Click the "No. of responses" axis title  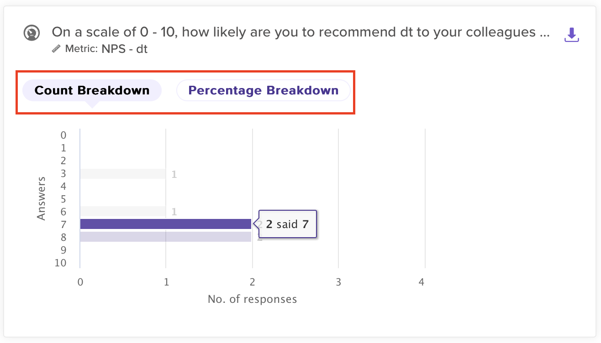[252, 299]
